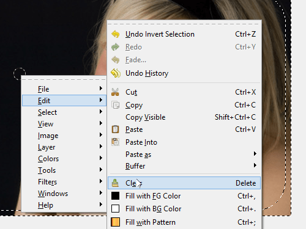Click the Paste clipboard icon

point(115,129)
